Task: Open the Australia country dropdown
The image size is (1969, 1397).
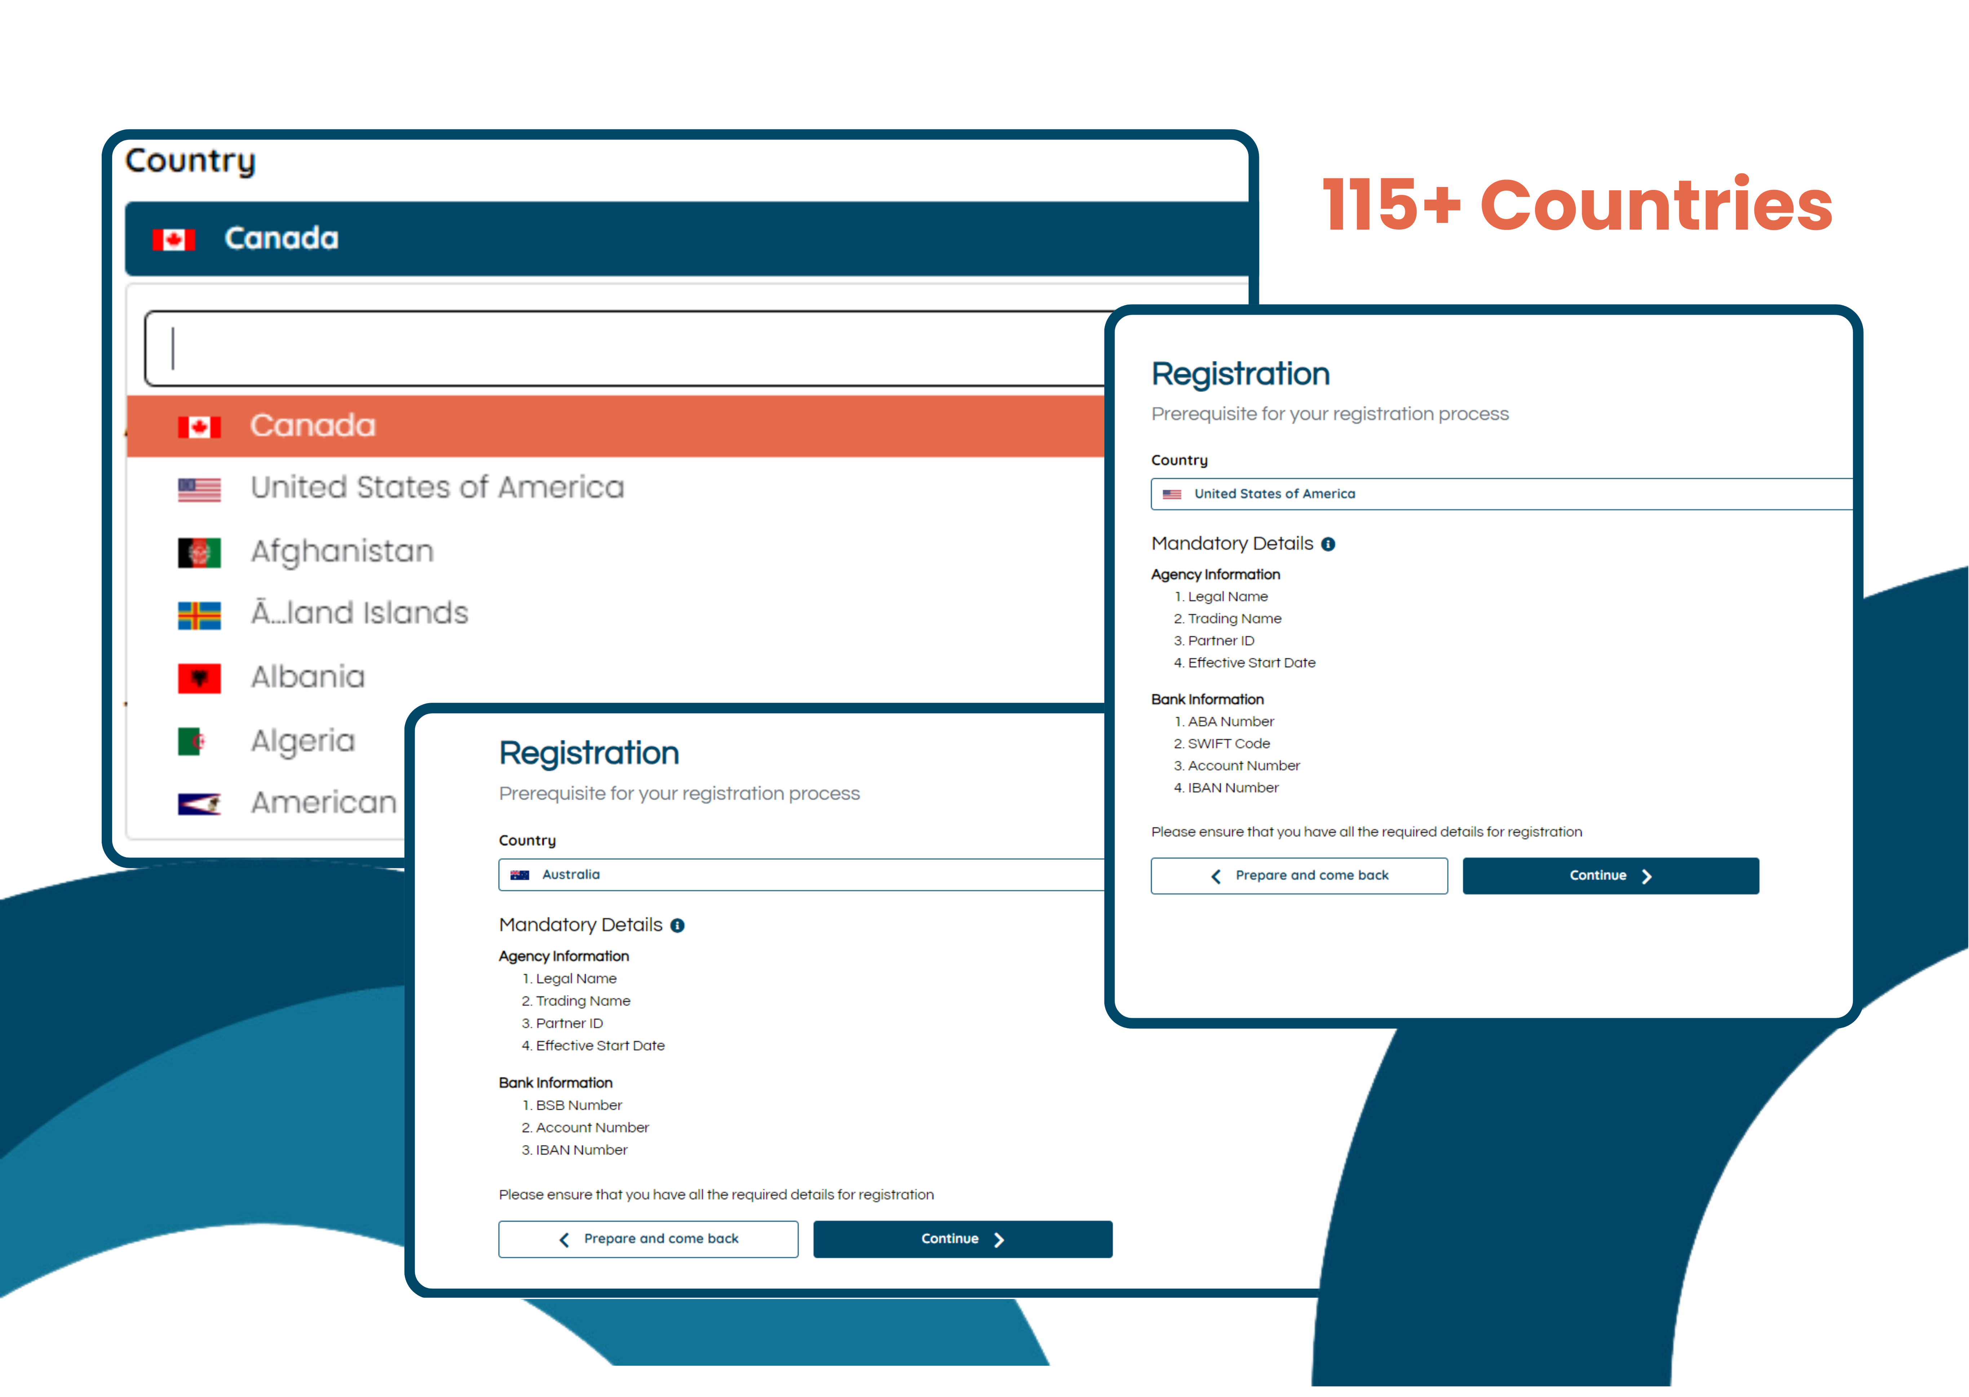Action: click(802, 875)
